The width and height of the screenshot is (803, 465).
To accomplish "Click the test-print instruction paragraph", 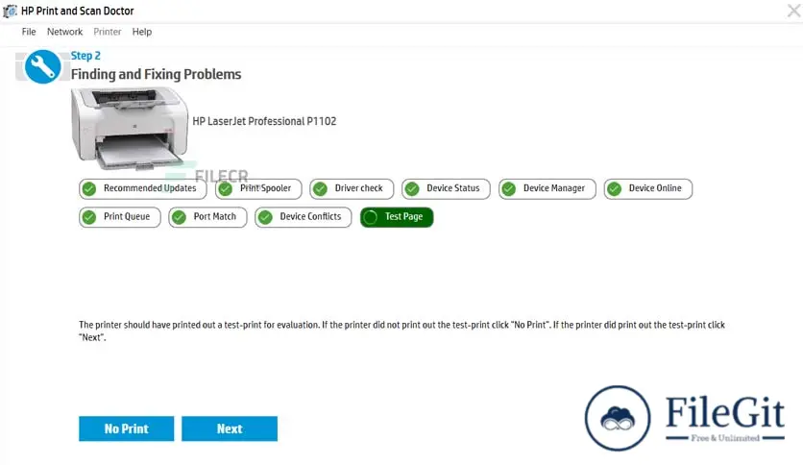I will 402,330.
